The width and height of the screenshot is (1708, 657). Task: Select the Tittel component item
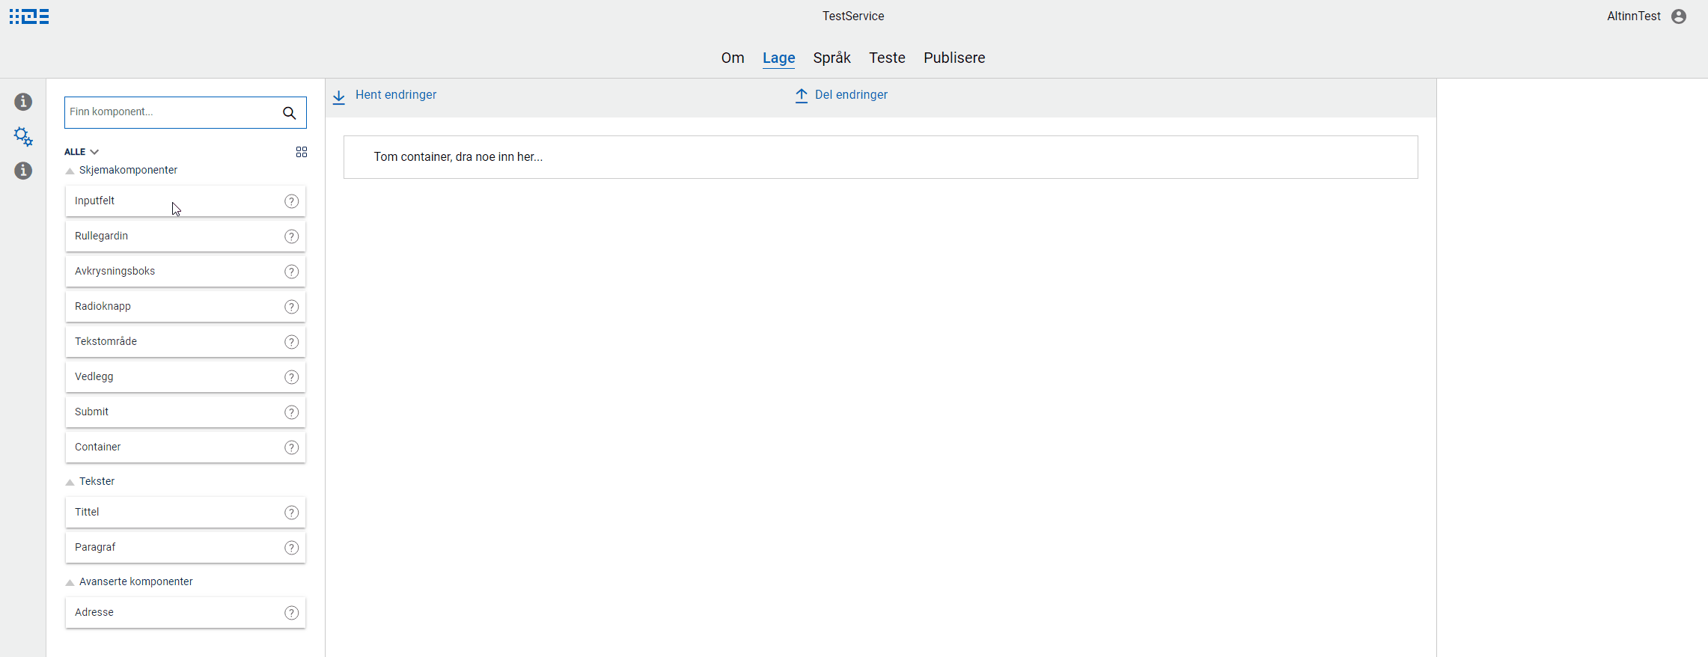[186, 513]
